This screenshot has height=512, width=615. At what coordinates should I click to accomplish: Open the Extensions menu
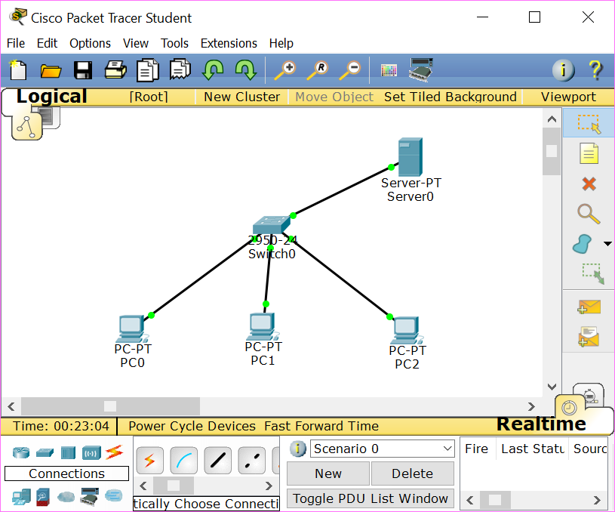pyautogui.click(x=229, y=43)
